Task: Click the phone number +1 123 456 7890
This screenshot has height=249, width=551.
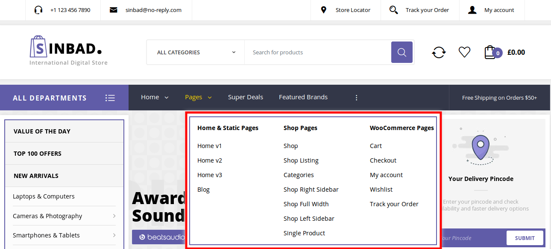Action: (70, 10)
